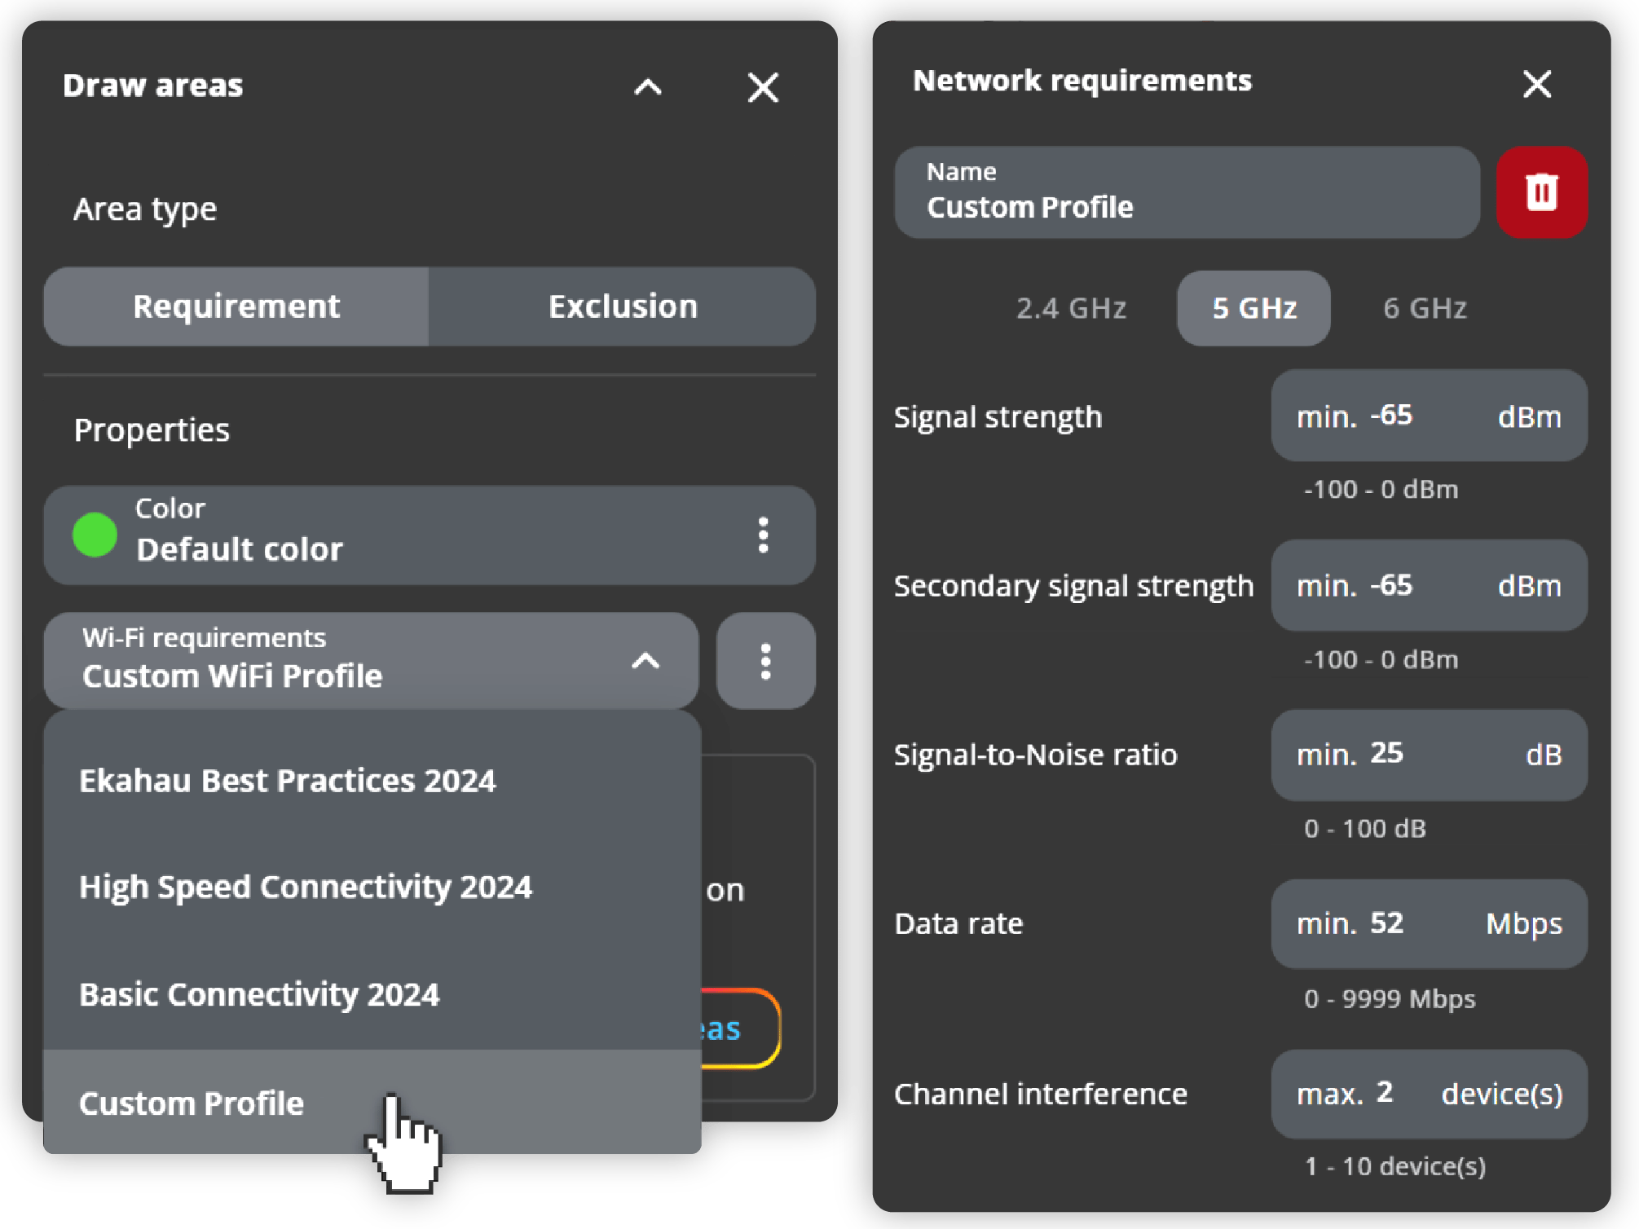Close the Draw areas panel
This screenshot has height=1229, width=1639.
coord(763,86)
